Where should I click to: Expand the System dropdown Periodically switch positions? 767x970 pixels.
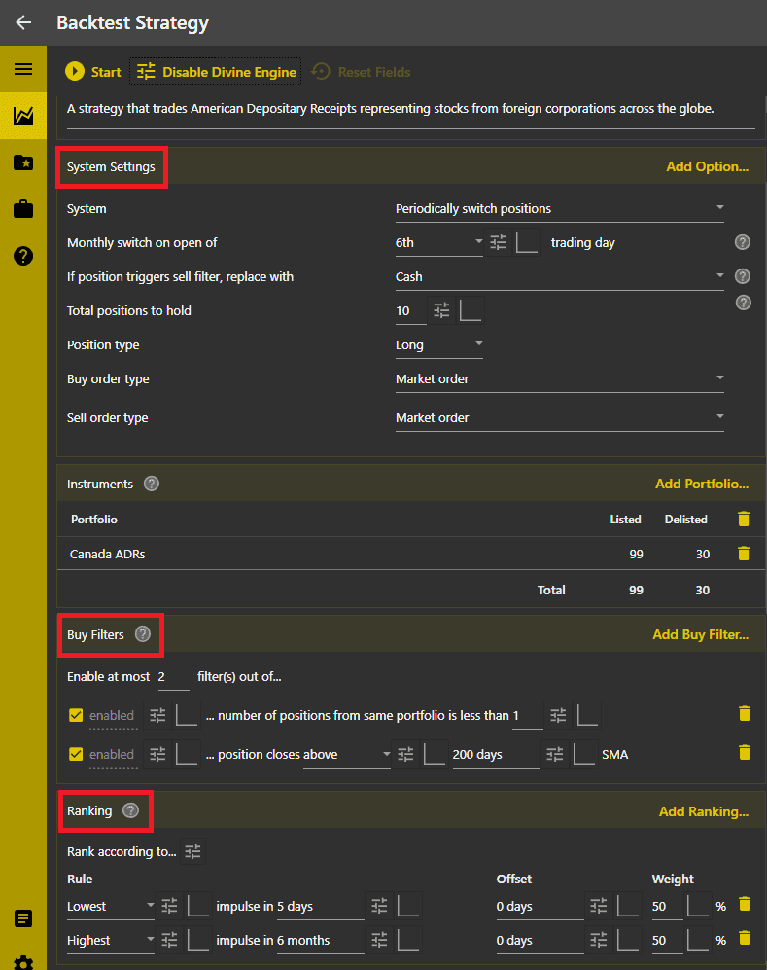pos(559,208)
